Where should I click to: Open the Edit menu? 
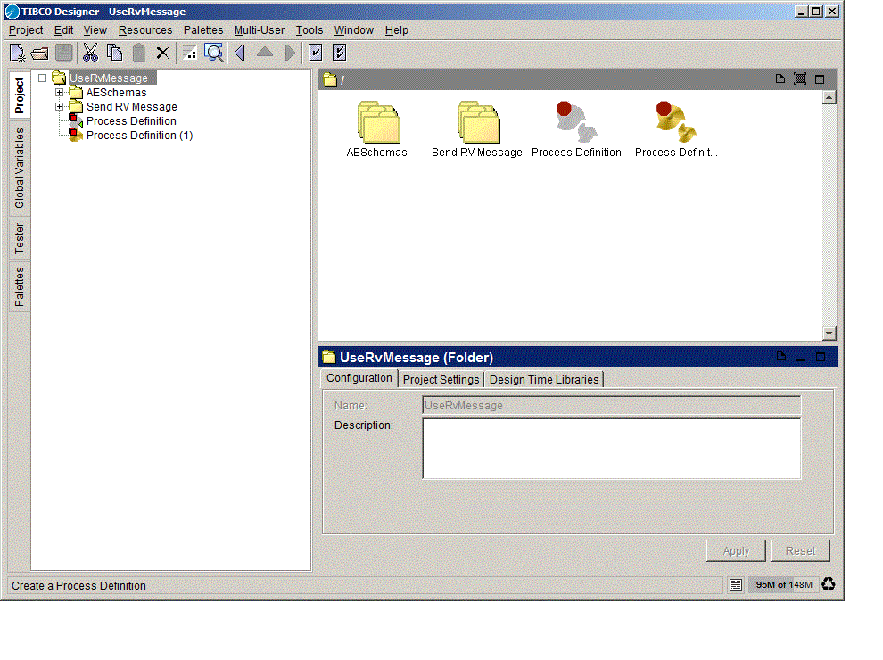point(63,30)
